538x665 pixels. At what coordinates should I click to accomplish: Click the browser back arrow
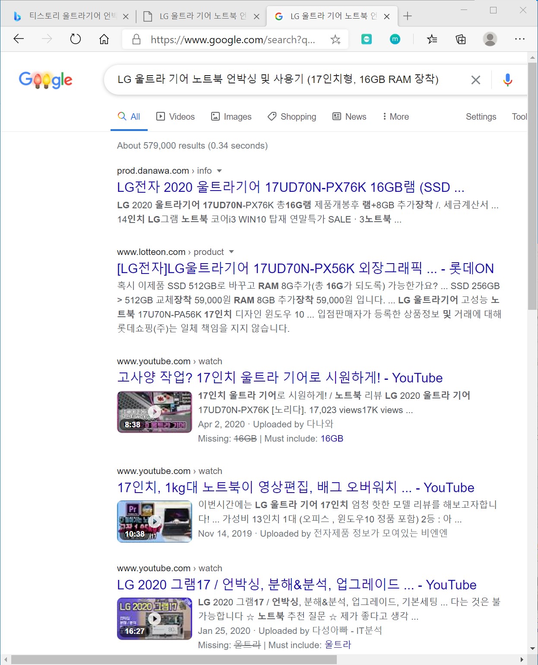coord(19,39)
